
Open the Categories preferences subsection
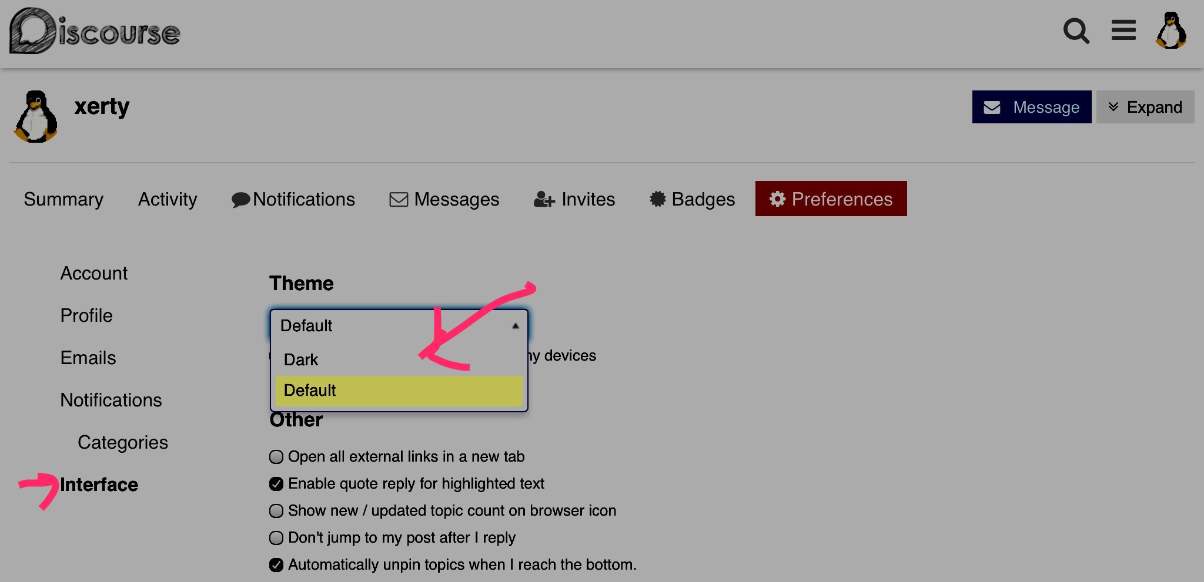[x=123, y=442]
